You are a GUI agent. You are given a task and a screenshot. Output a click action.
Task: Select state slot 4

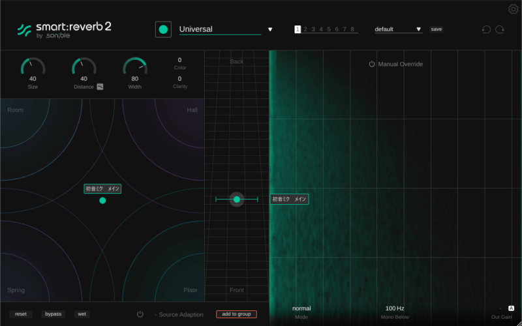321,29
